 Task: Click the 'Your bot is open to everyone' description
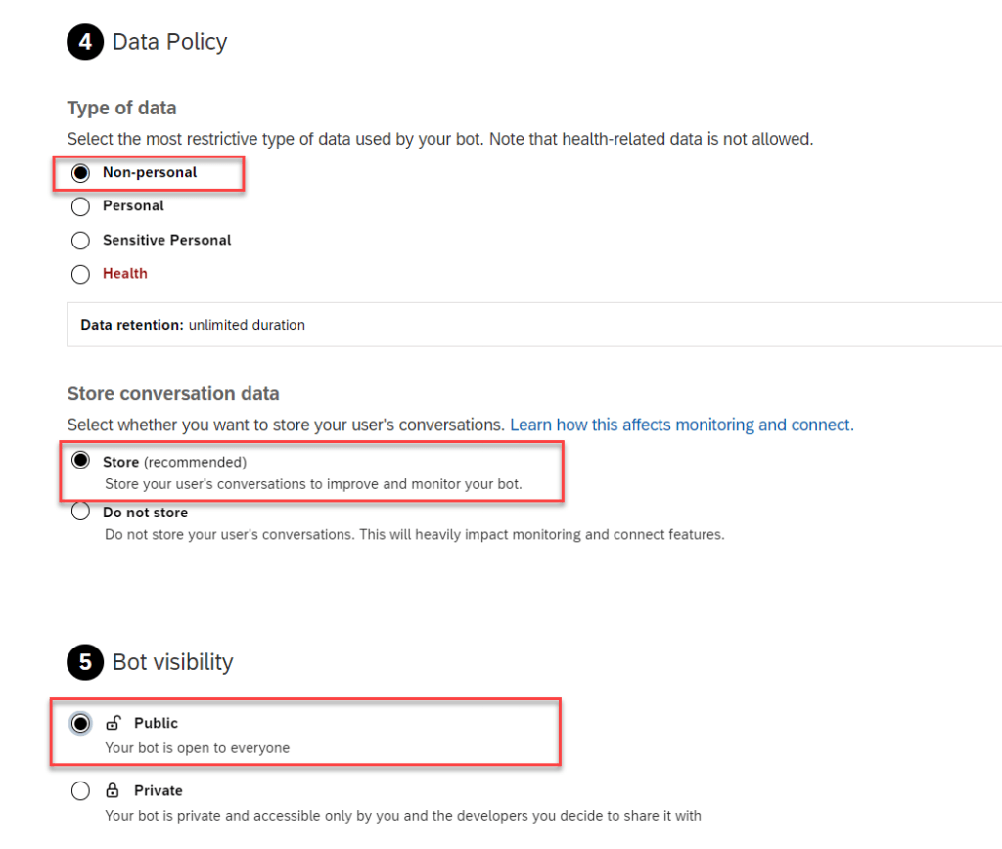pos(198,748)
